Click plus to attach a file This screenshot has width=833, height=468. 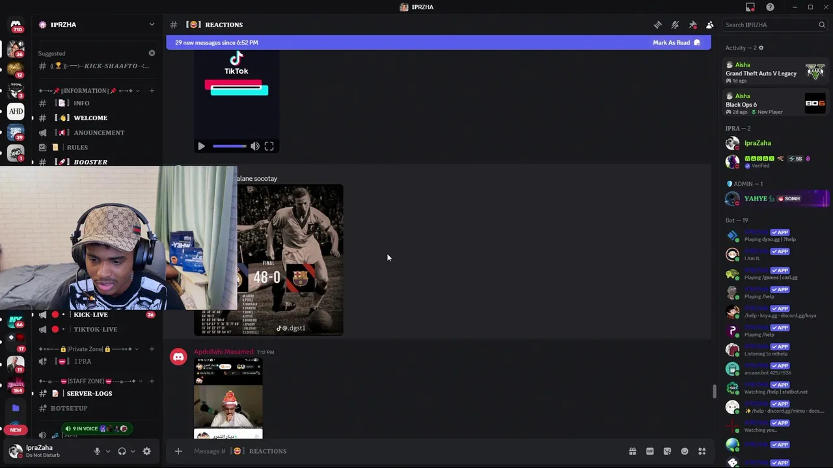178,451
